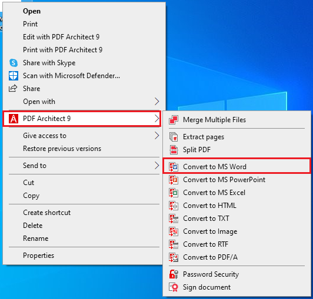The height and width of the screenshot is (299, 313).
Task: Click the Split PDF icon
Action: point(174,150)
